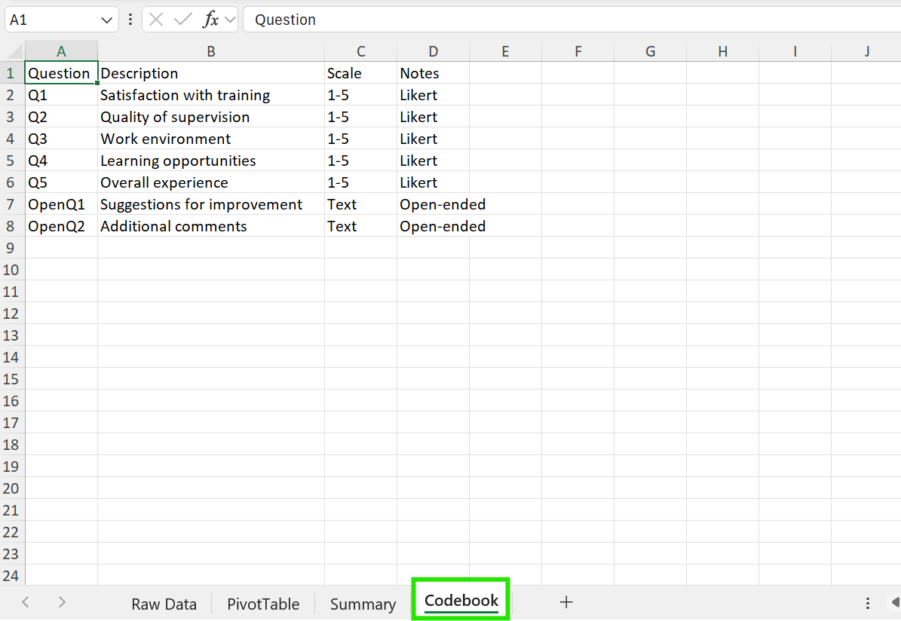Click the sheet tab bar options dots
Screen dimensions: 901x621
tap(868, 603)
